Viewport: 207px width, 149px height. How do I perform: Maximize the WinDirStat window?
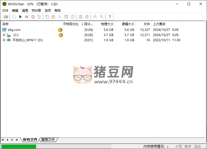(x=189, y=4)
